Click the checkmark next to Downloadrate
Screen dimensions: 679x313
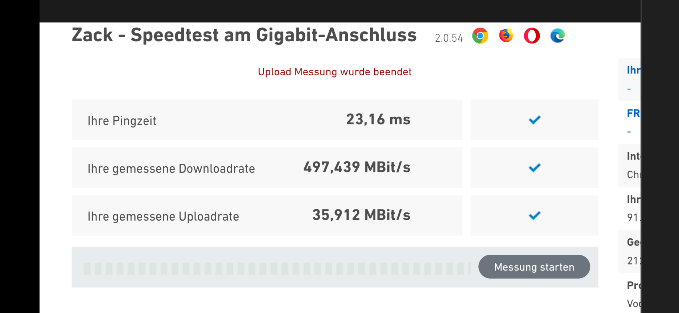535,168
